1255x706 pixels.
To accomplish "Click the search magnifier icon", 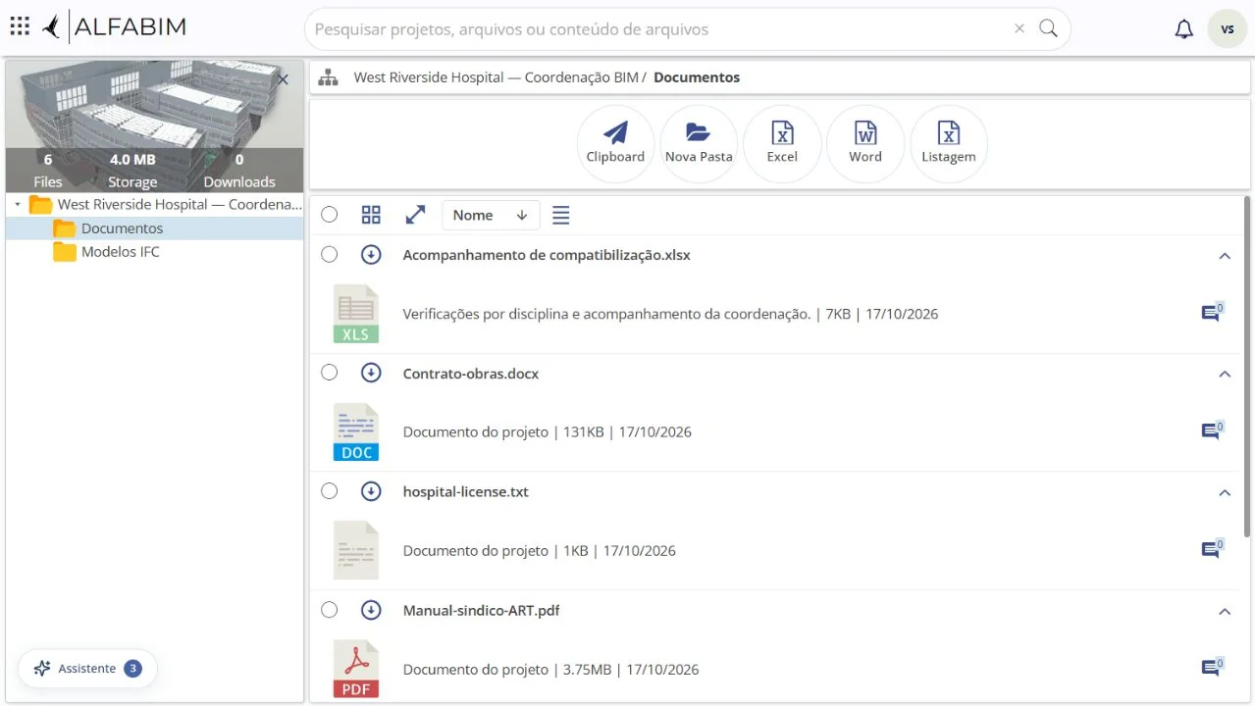I will click(1048, 28).
